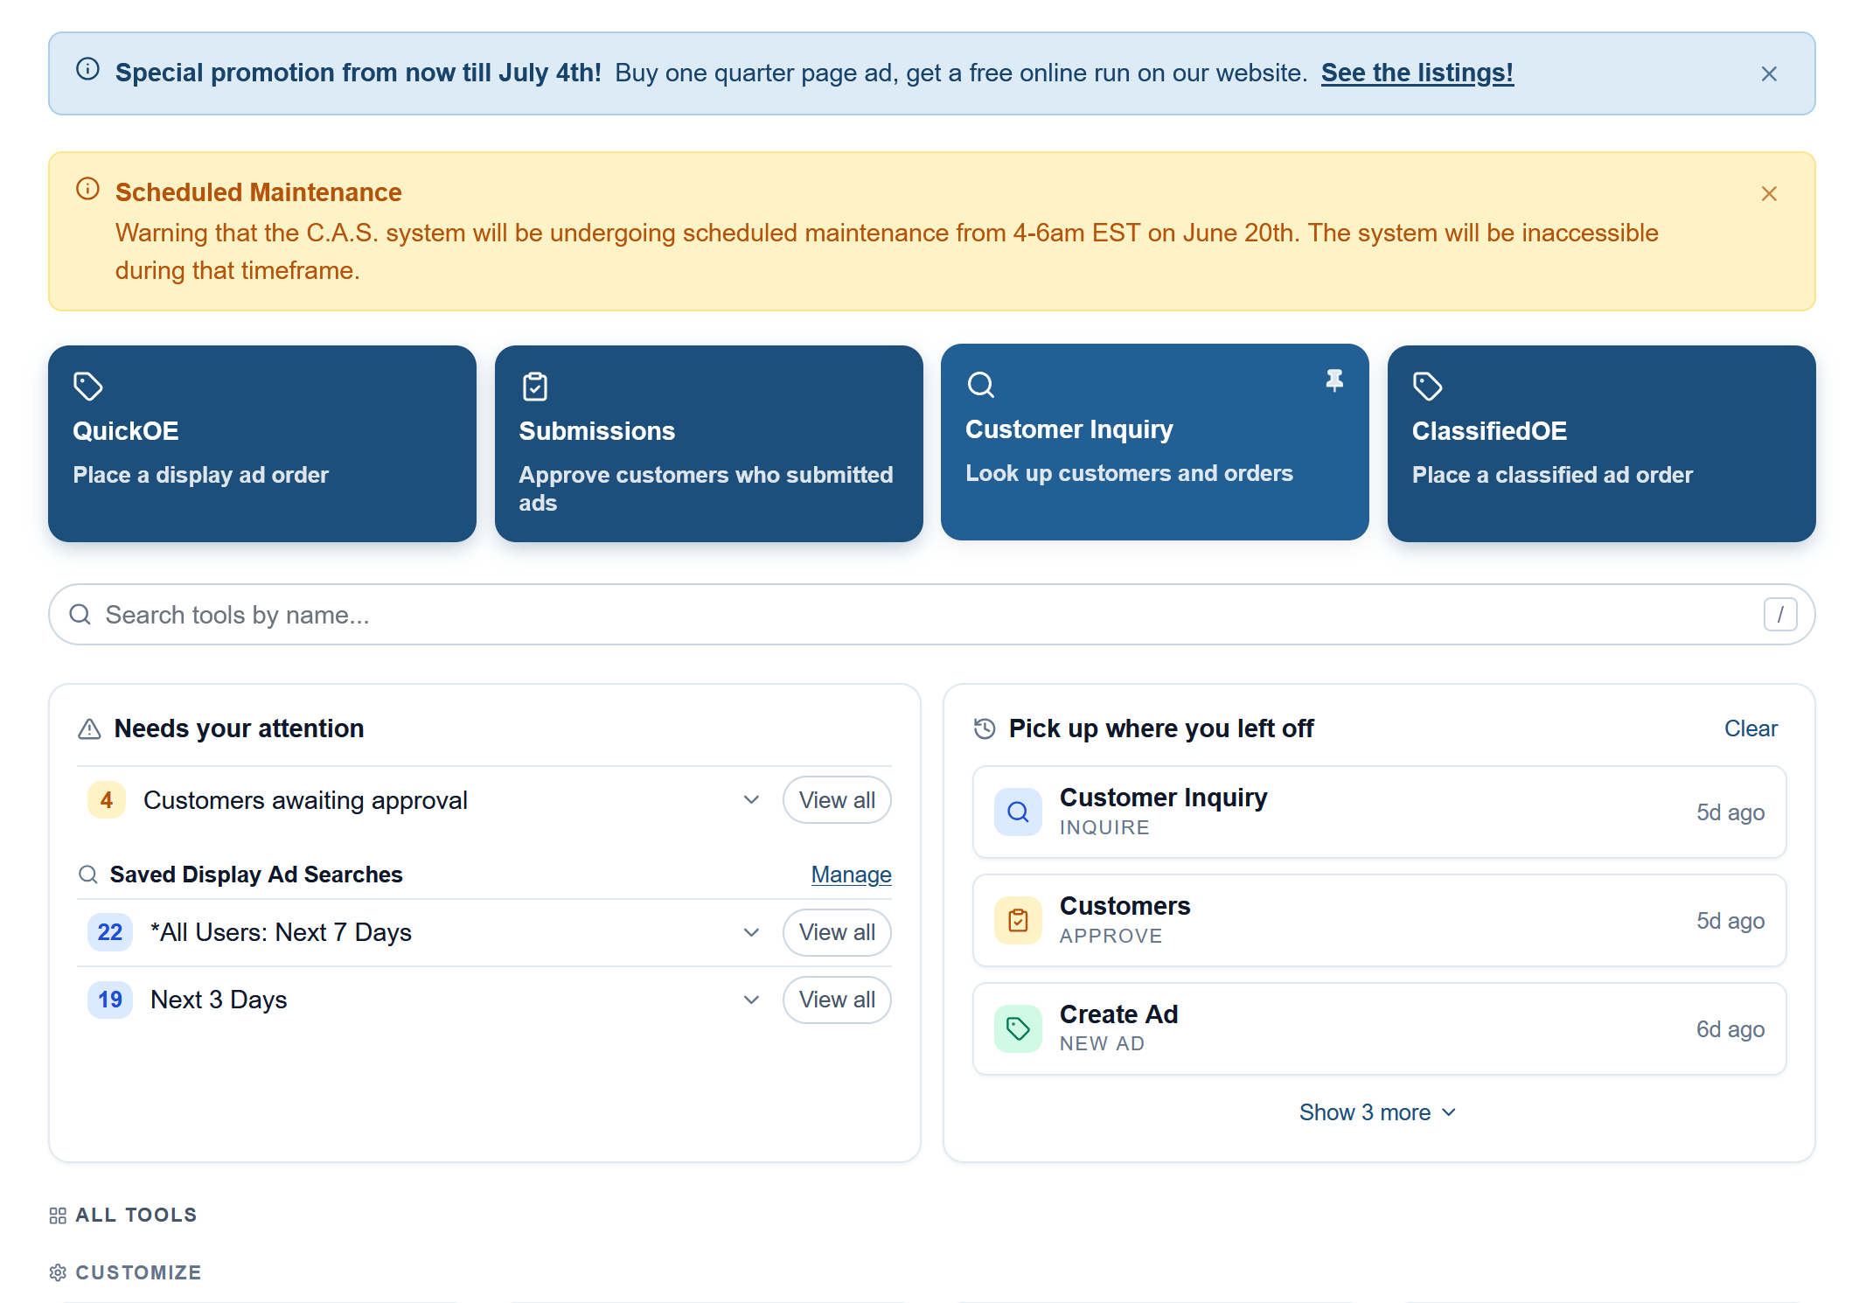View all customers awaiting approval

click(837, 800)
